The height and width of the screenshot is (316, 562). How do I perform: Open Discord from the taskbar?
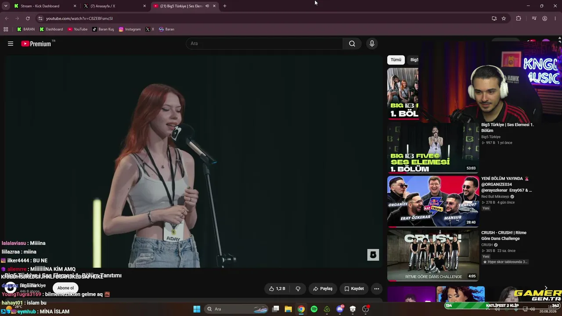click(340, 309)
